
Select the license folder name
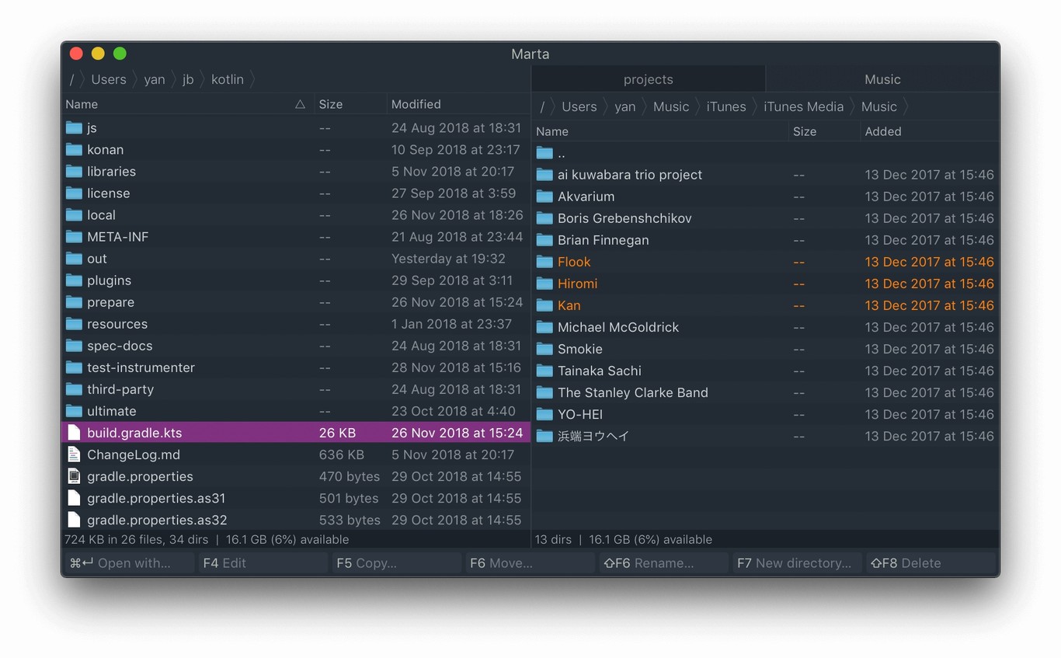pos(108,193)
